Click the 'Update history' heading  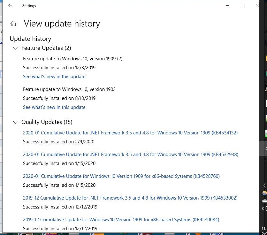pos(30,39)
